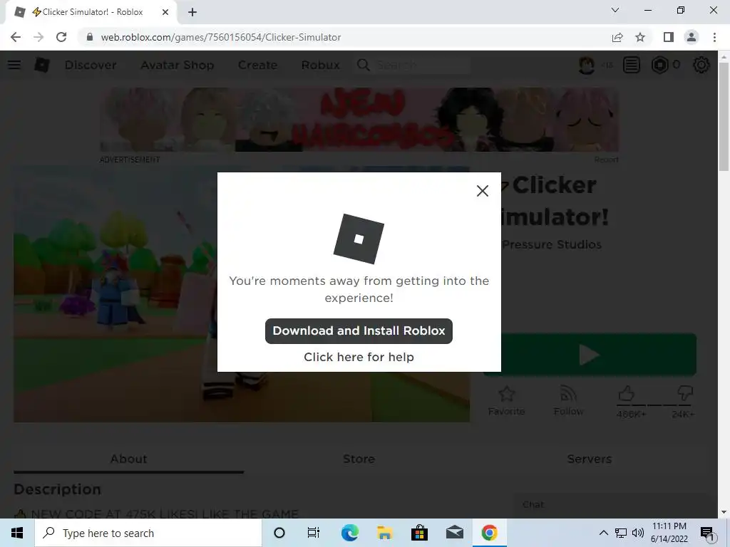This screenshot has height=547, width=730.
Task: Click the Roblox logo in the dialog
Action: 359,239
